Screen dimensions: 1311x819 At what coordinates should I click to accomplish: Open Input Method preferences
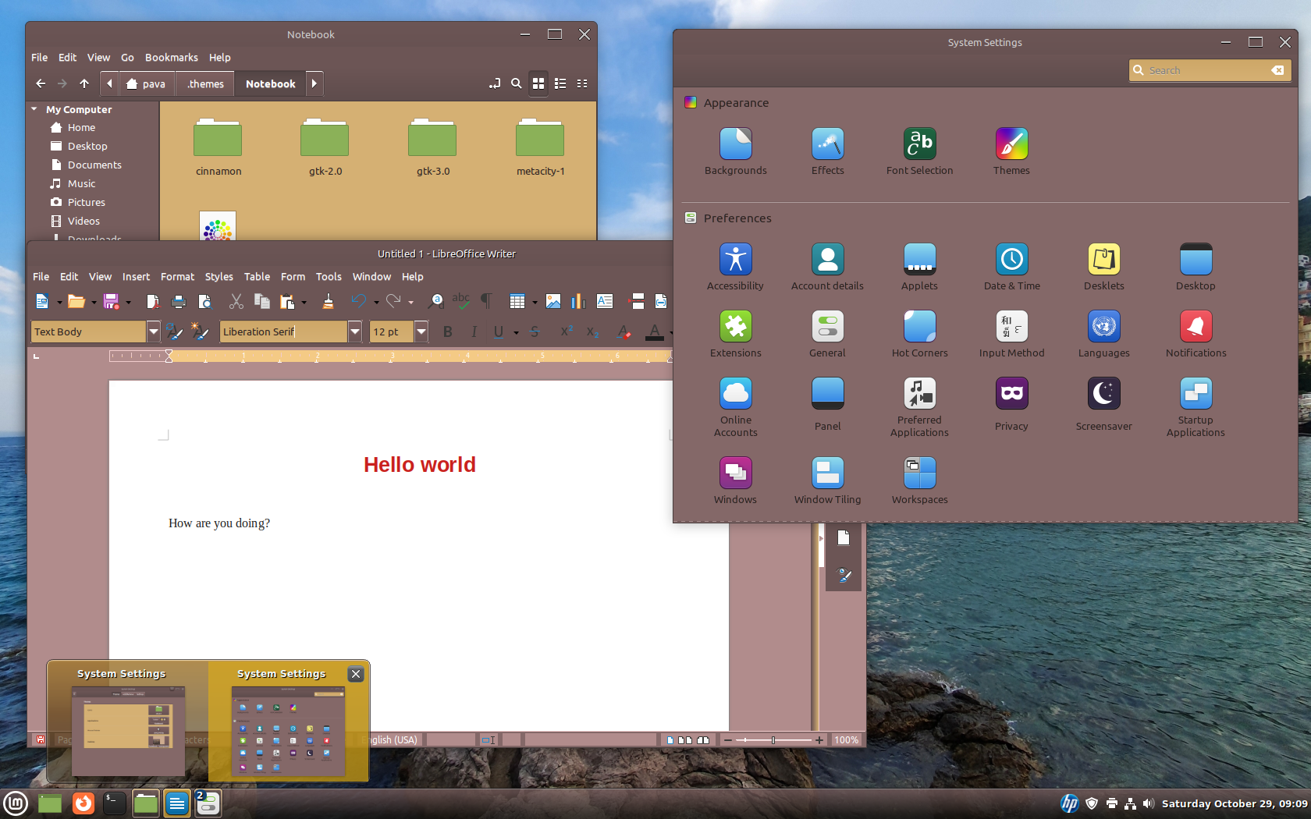[x=1011, y=334]
